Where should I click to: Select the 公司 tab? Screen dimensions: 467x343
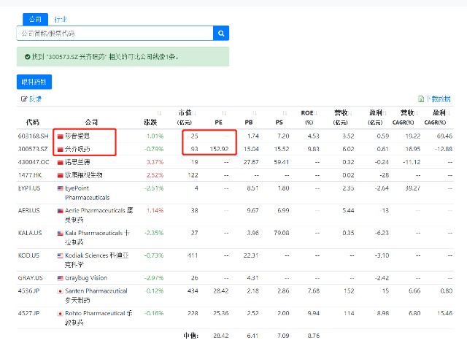pos(35,20)
